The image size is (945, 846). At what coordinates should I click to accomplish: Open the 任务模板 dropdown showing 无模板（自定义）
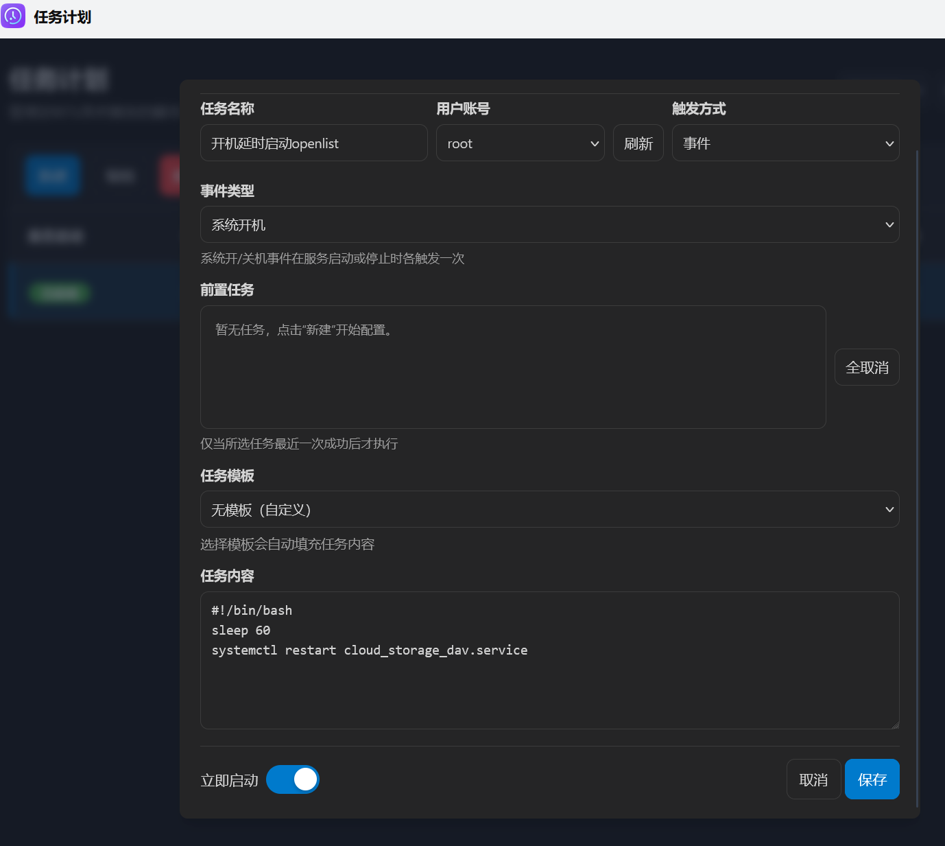click(x=549, y=509)
